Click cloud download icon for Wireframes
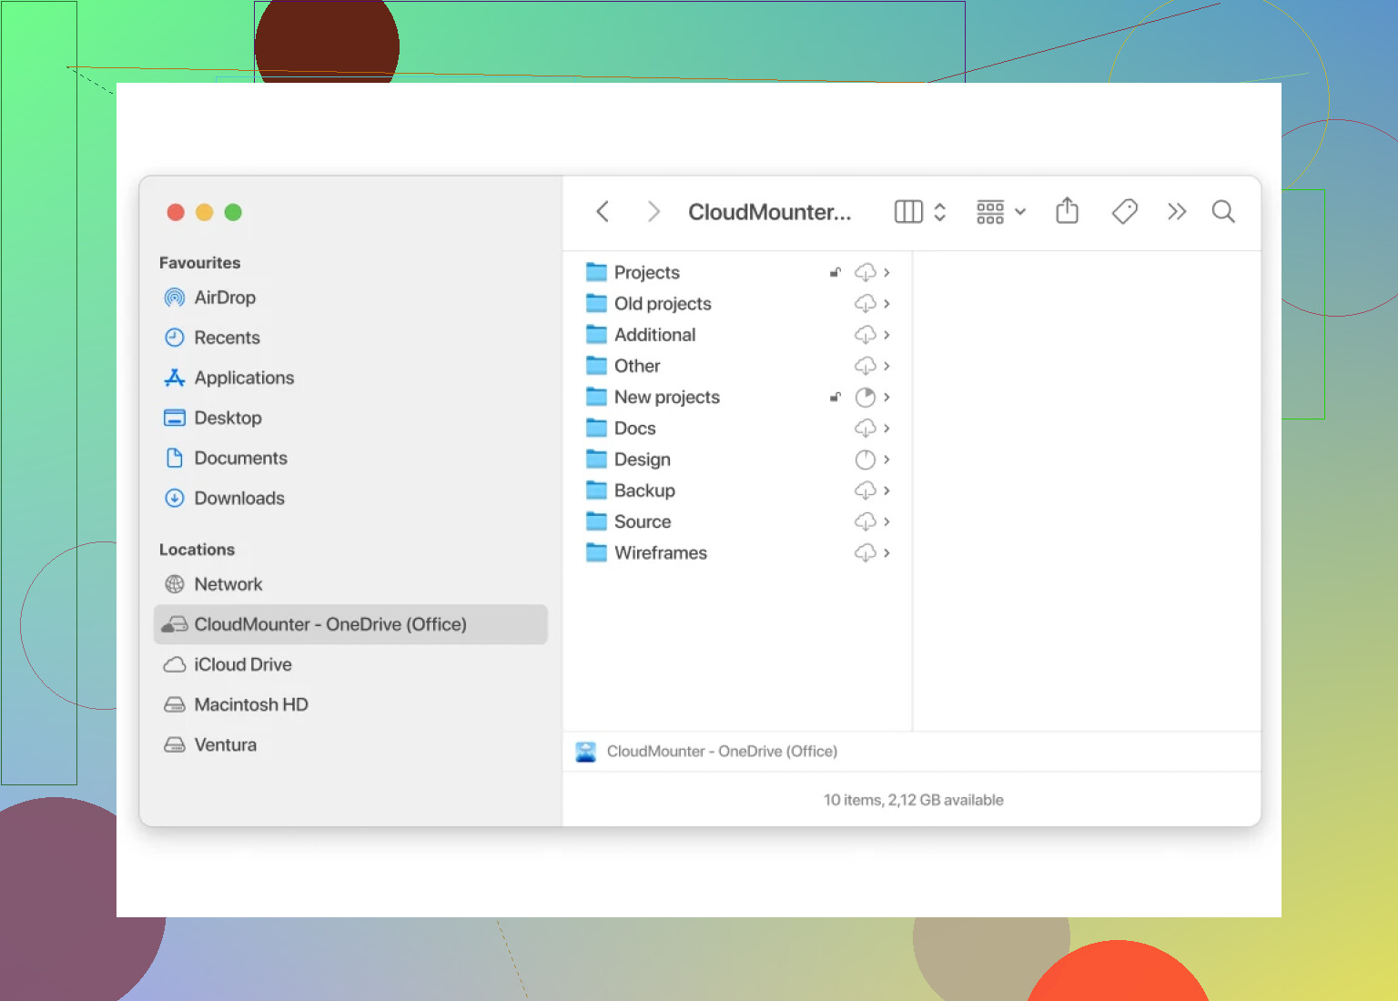1398x1001 pixels. coord(865,552)
